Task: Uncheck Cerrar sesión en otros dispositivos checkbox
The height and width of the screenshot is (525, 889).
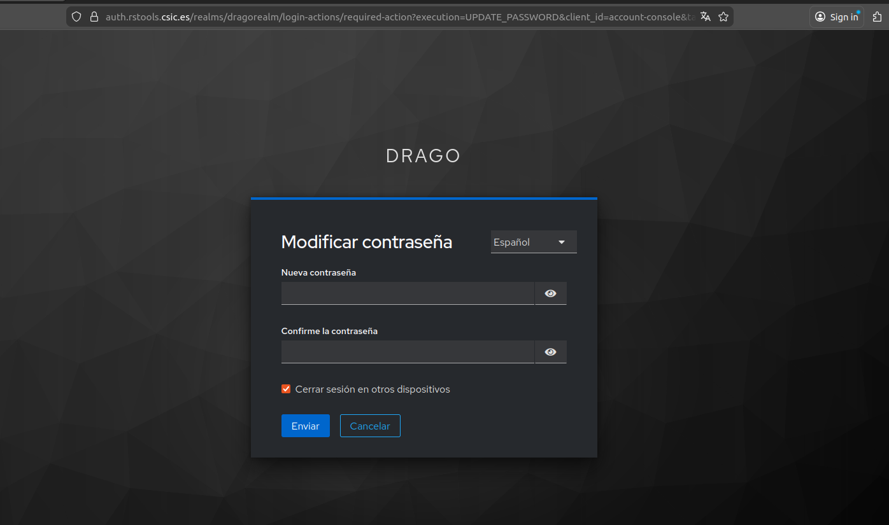Action: pos(286,389)
